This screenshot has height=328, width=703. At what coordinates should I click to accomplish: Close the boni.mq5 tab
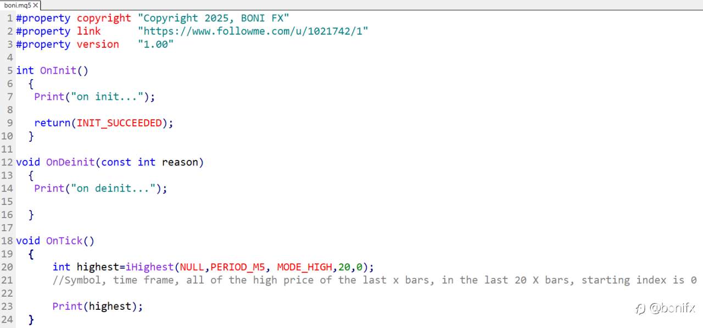[36, 5]
